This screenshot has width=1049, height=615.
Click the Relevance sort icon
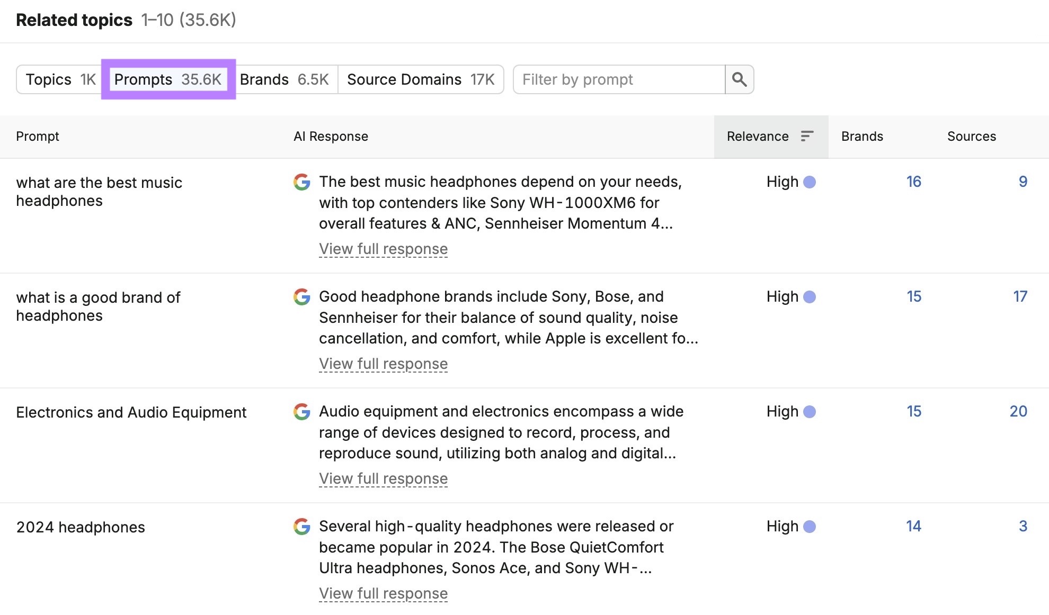tap(807, 136)
